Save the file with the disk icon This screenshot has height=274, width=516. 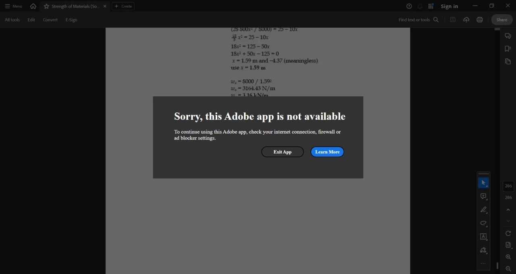click(453, 20)
